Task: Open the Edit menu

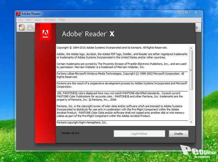Action: click(29, 20)
